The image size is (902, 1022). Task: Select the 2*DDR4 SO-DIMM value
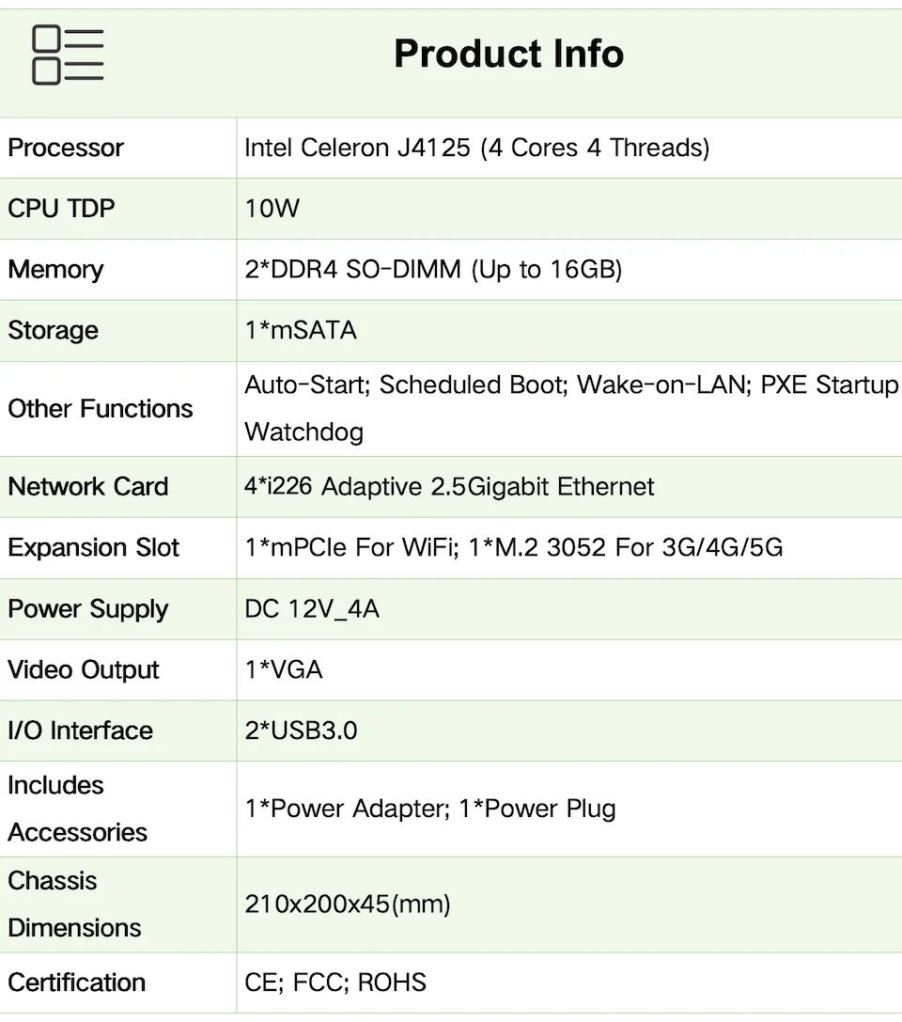433,270
